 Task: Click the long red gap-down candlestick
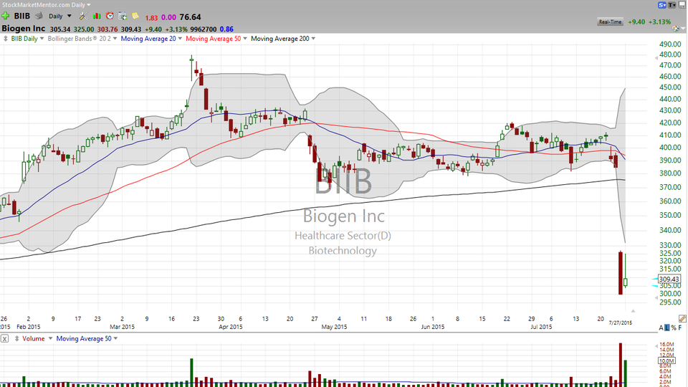621,272
